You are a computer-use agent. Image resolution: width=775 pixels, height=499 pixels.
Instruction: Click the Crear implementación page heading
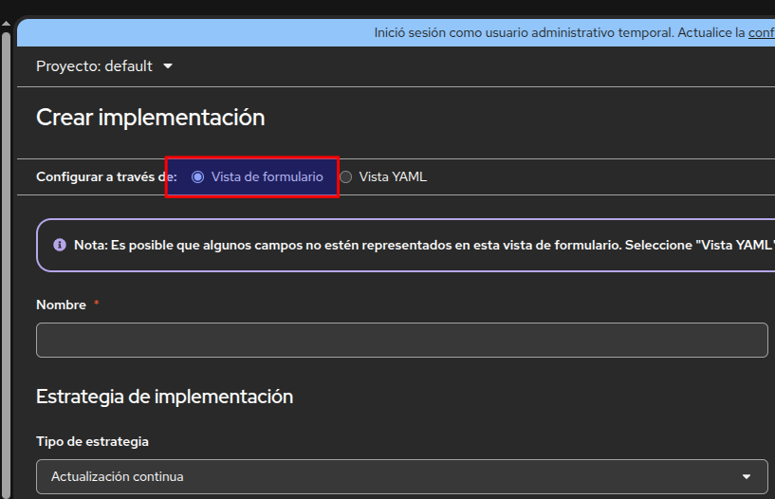click(150, 118)
